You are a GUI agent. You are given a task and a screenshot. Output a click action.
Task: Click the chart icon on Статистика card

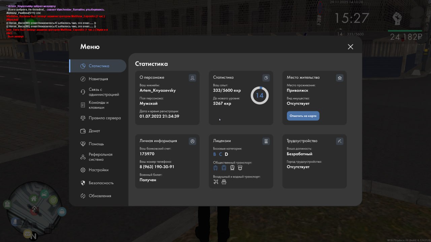tap(266, 78)
